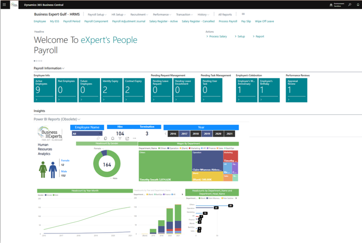Open more options ellipsis on visual
Viewport: 362px width, 243px height.
point(134,139)
